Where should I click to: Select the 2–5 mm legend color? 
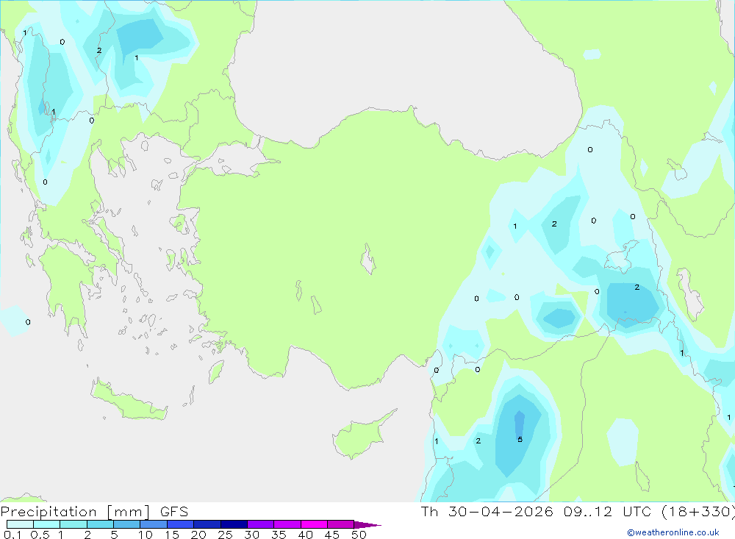(x=100, y=524)
